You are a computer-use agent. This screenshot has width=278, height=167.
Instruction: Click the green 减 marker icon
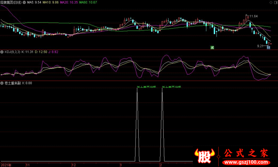point(212,47)
